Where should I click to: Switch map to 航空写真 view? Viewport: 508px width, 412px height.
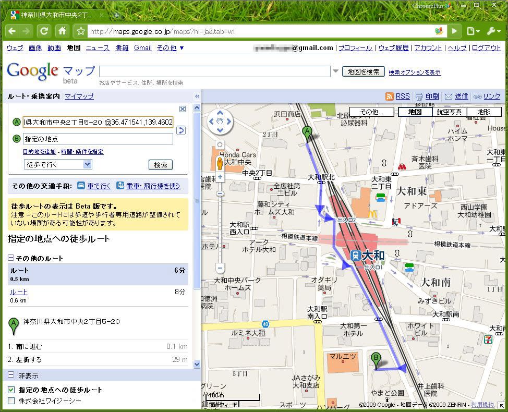[449, 112]
